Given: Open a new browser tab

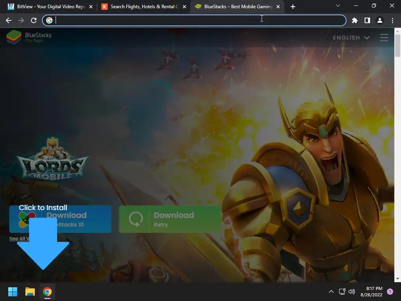Looking at the screenshot, I should pos(293,7).
